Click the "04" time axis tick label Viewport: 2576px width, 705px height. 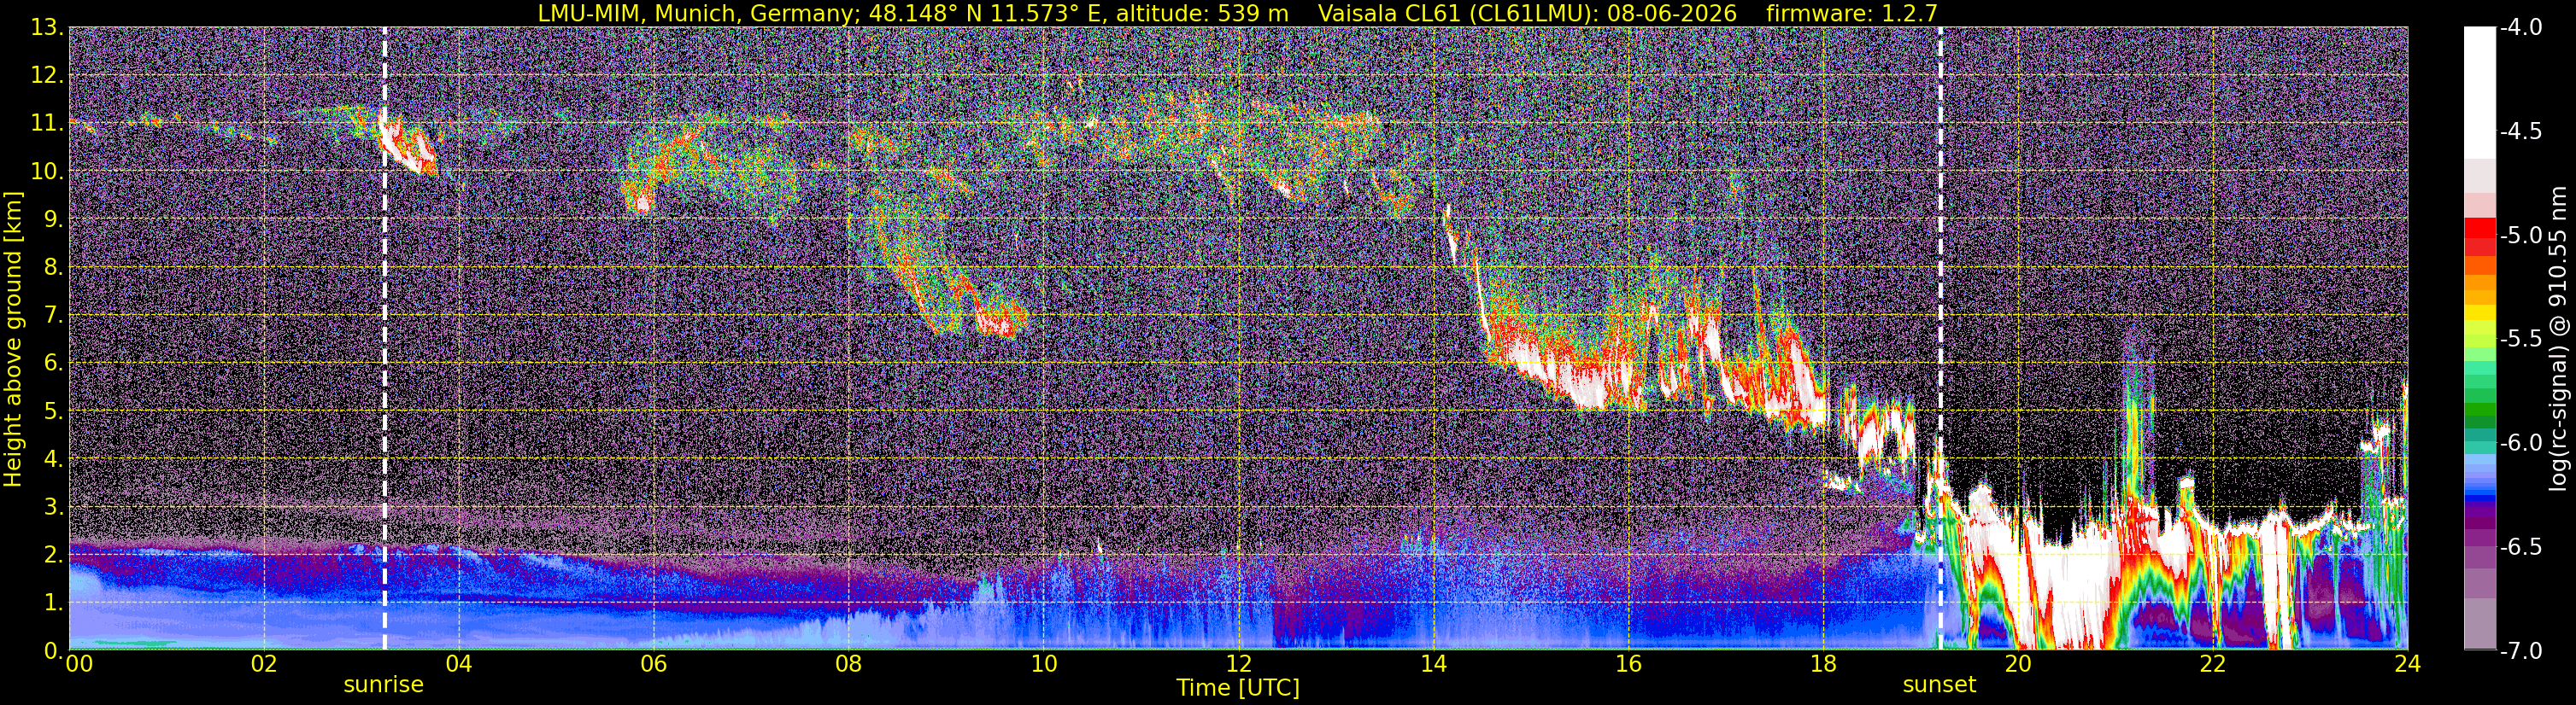[x=458, y=663]
